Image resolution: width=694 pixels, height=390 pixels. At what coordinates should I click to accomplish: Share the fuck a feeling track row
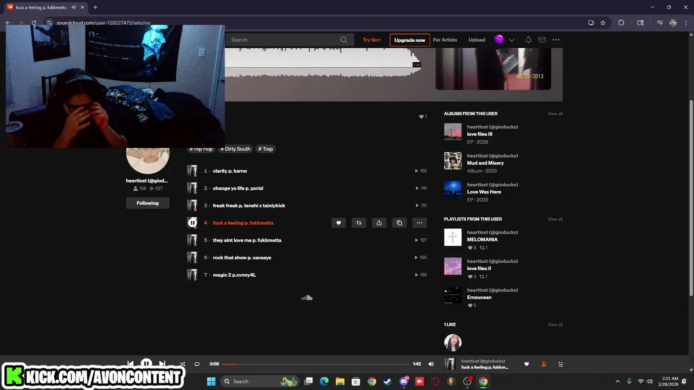click(x=379, y=223)
